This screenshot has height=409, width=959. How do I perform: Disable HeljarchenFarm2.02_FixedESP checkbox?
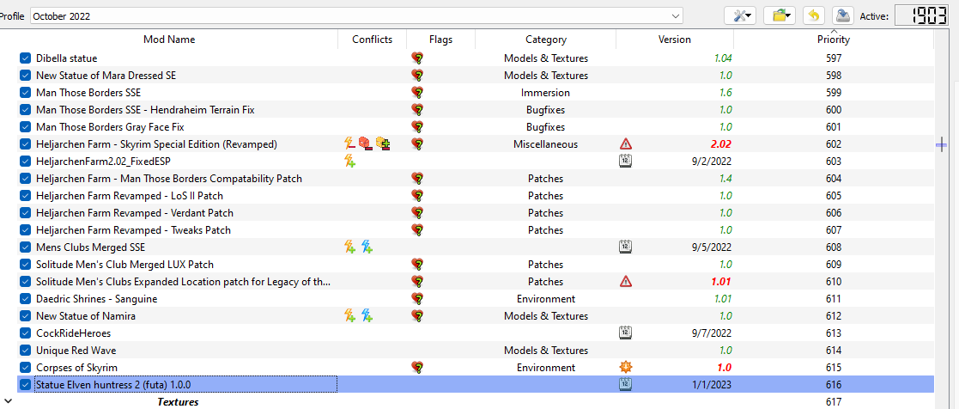pyautogui.click(x=25, y=161)
